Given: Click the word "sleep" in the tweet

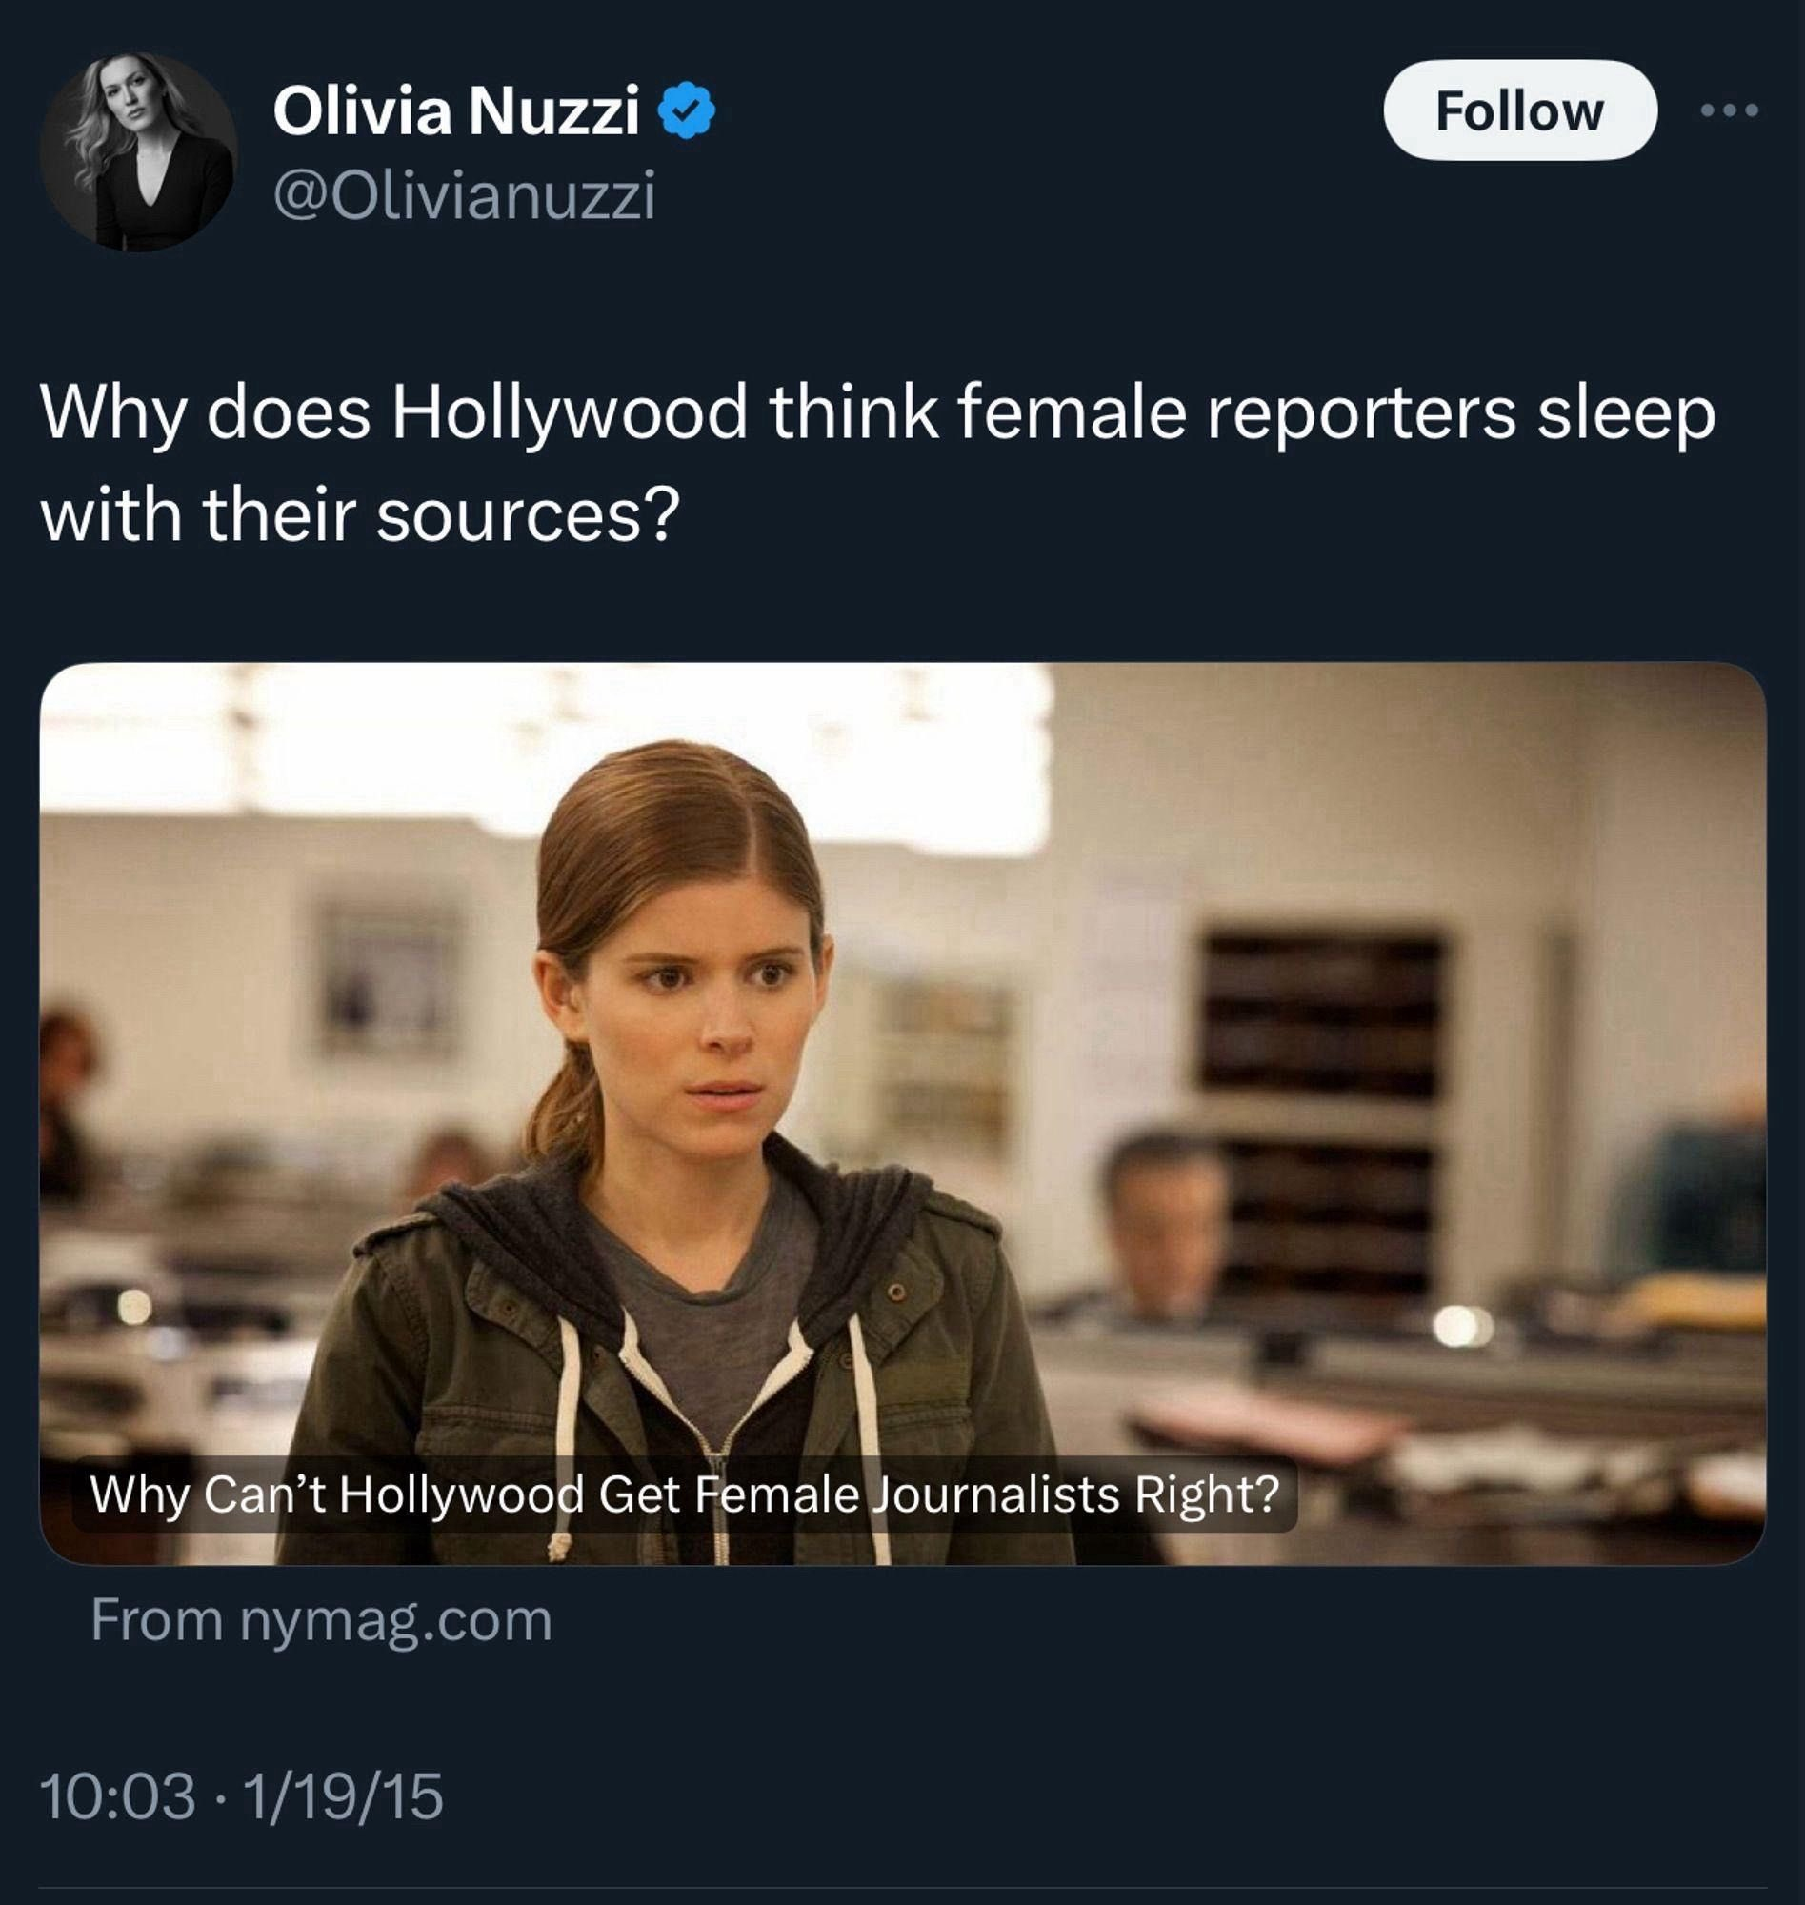Looking at the screenshot, I should pyautogui.click(x=1625, y=412).
